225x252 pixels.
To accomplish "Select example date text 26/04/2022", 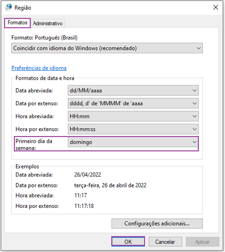I will pos(88,175).
